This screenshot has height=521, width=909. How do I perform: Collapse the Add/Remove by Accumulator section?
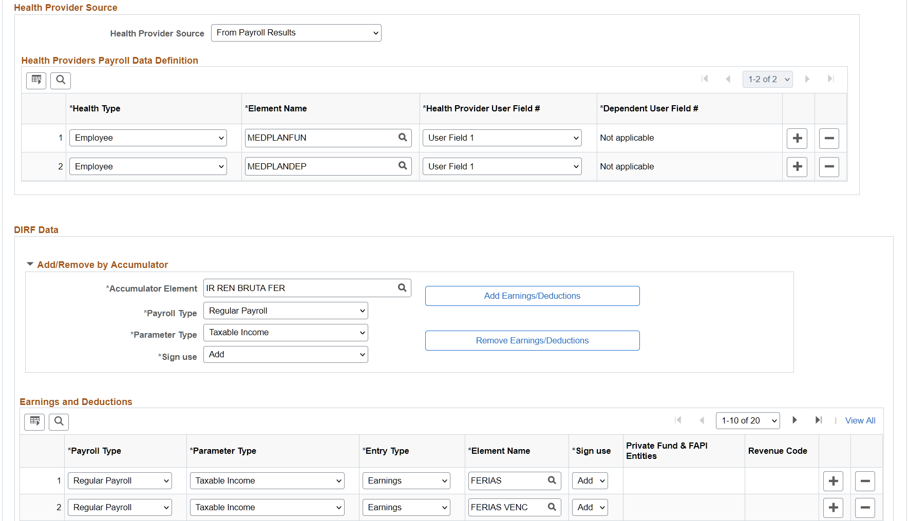pos(30,264)
